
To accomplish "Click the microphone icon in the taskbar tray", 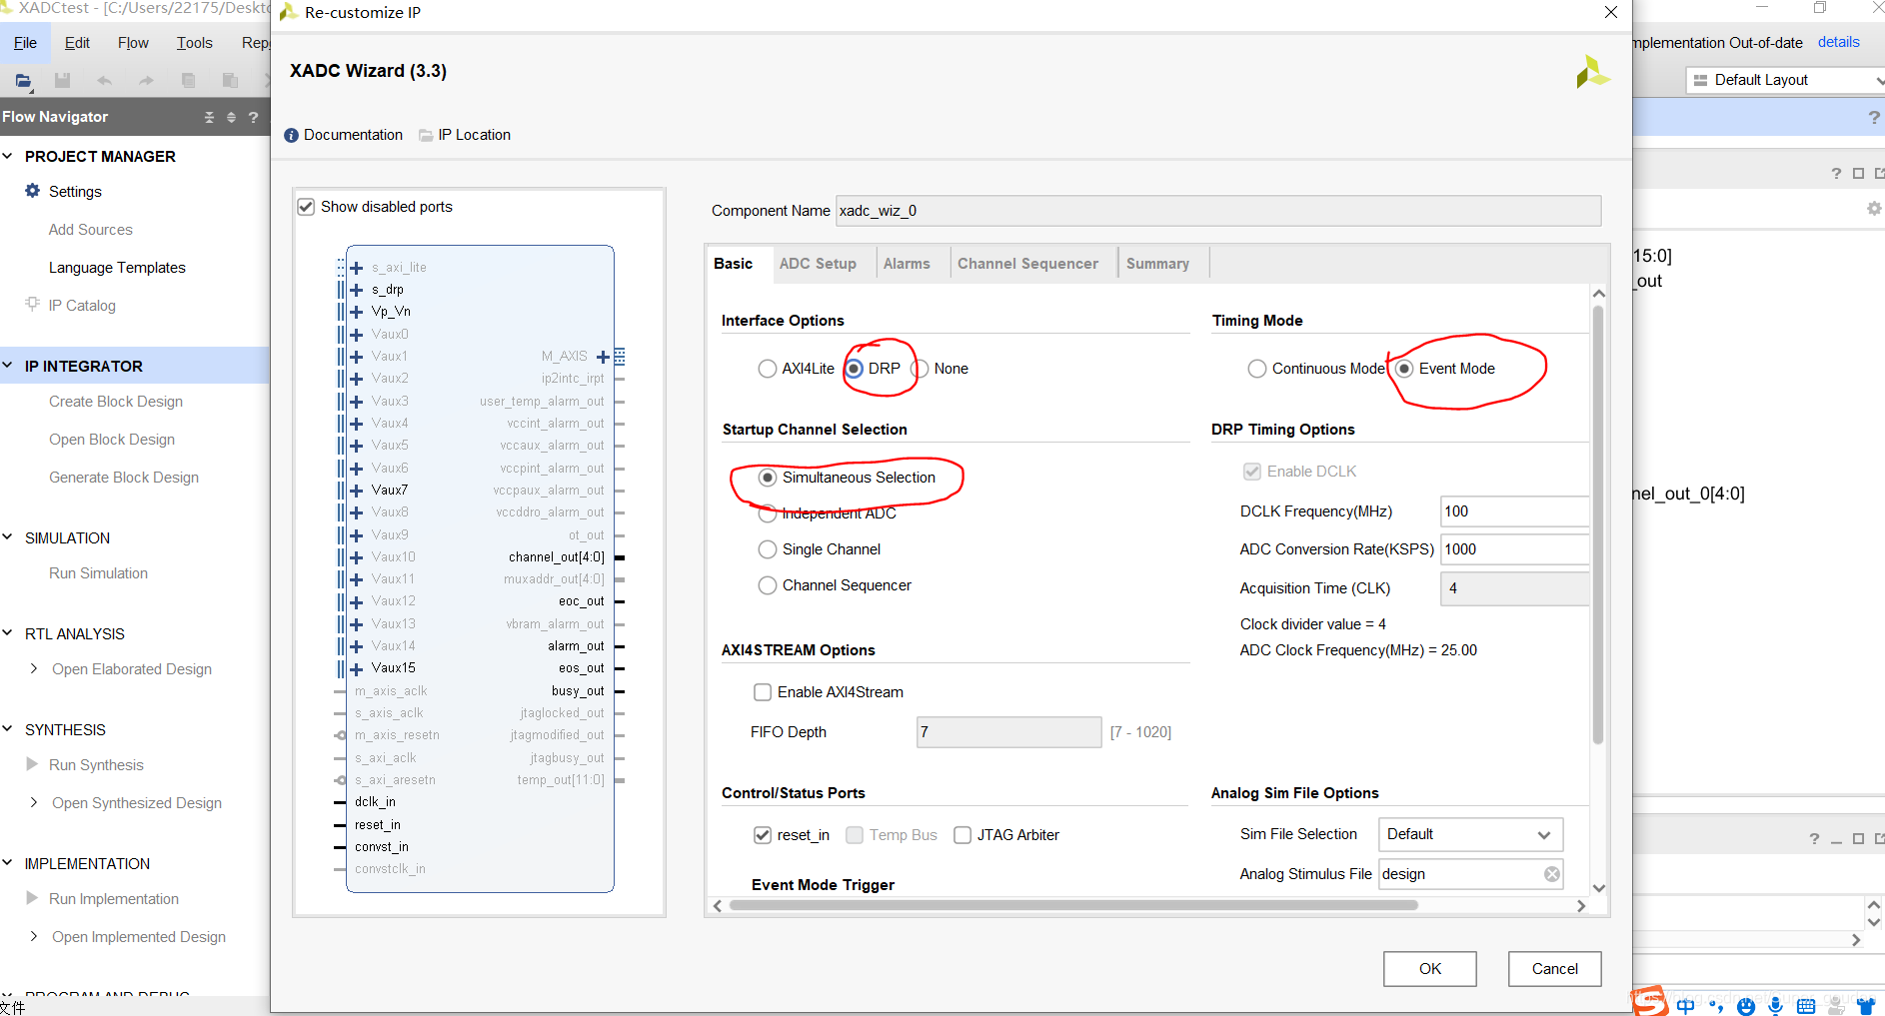I will click(x=1775, y=1006).
